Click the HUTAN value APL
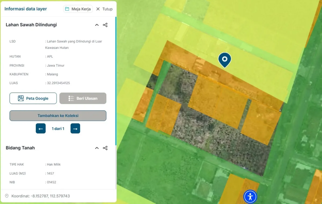 pos(50,57)
